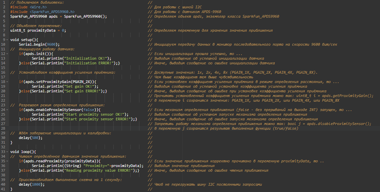Collapse fold arrow at the enableProximitySensor if-block
The height and width of the screenshot is (192, 380).
click(x=7, y=110)
